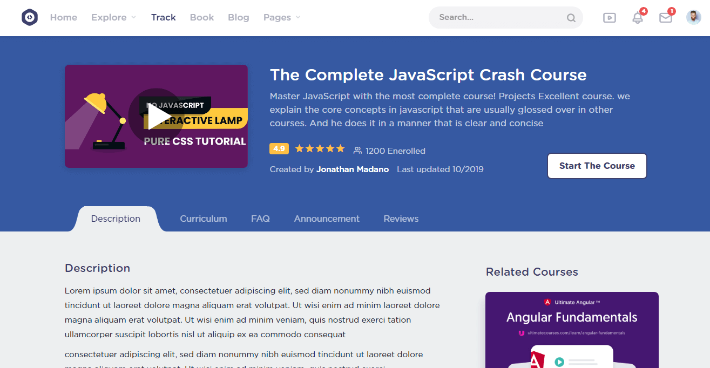This screenshot has width=710, height=368.
Task: Switch to the Curriculum tab
Action: point(203,219)
